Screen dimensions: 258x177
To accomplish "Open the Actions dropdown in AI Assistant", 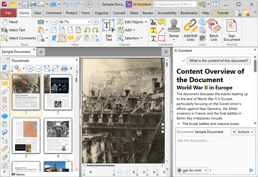I will [x=243, y=132].
